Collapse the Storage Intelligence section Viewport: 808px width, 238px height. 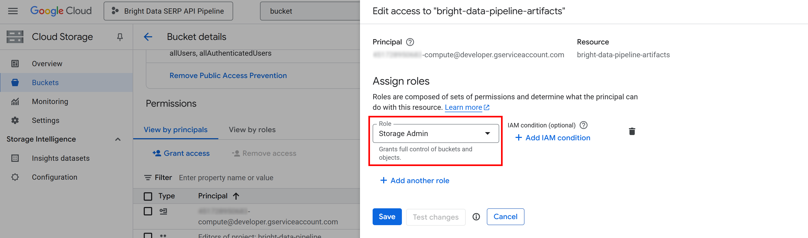pyautogui.click(x=118, y=139)
